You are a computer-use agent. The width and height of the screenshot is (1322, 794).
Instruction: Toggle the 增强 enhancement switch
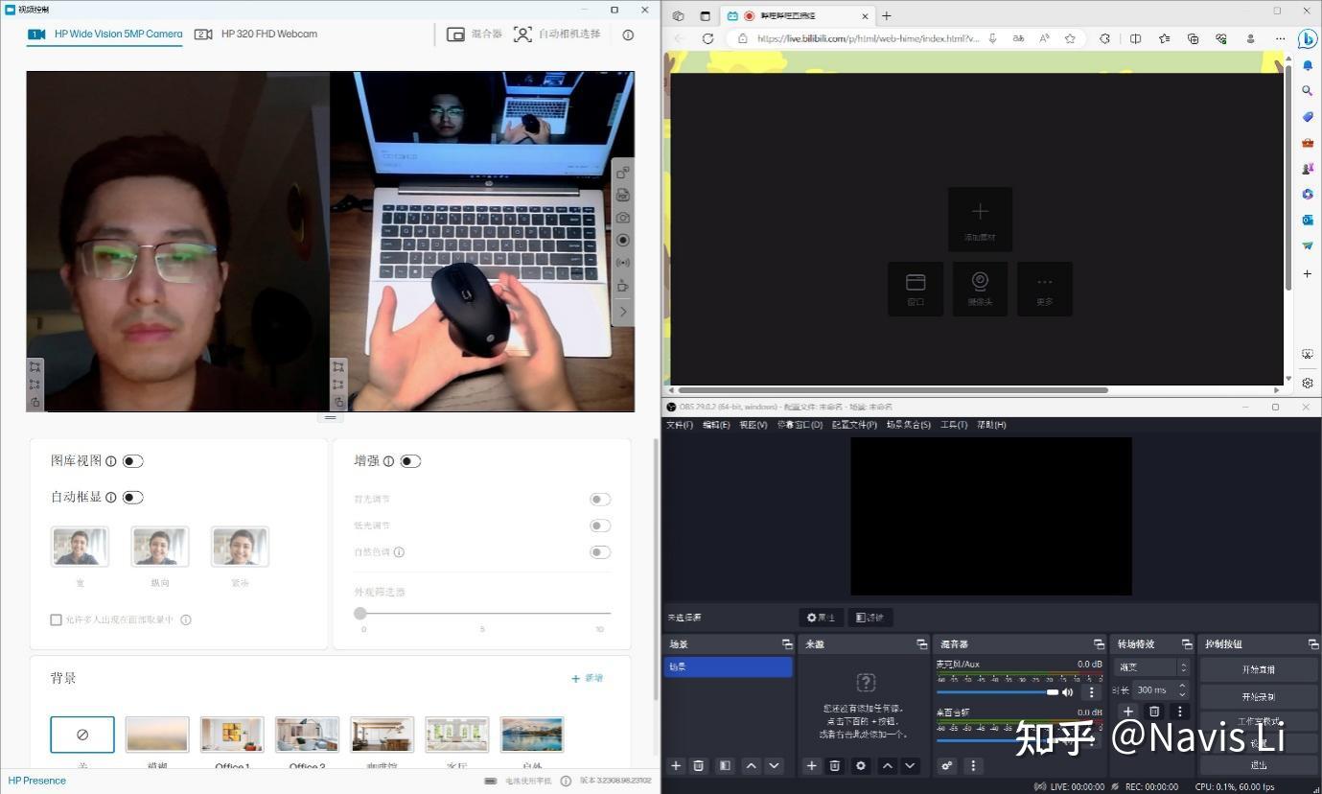410,461
